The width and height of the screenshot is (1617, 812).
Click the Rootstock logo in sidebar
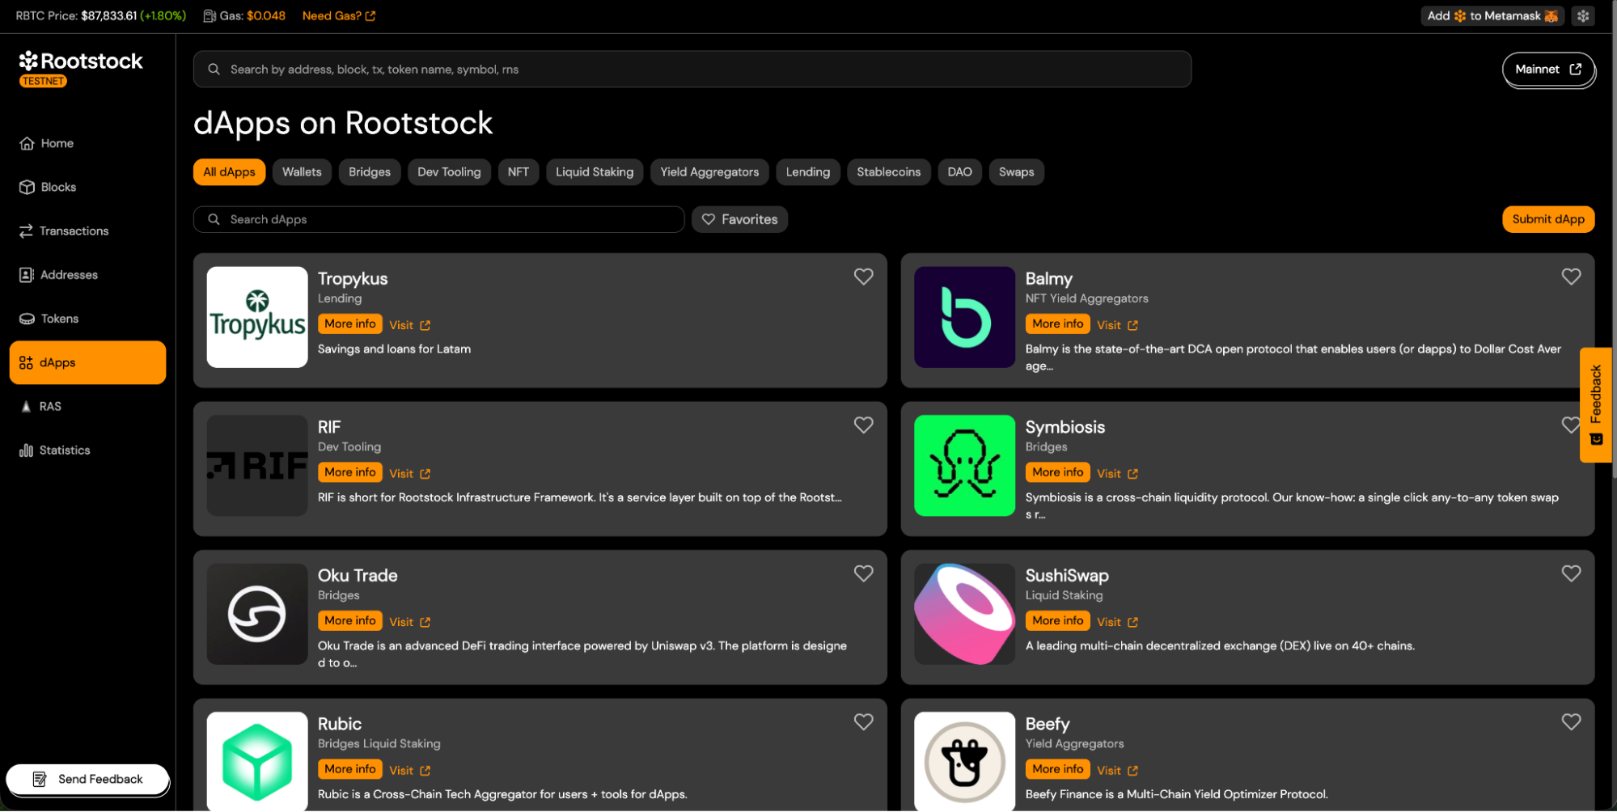coord(80,61)
